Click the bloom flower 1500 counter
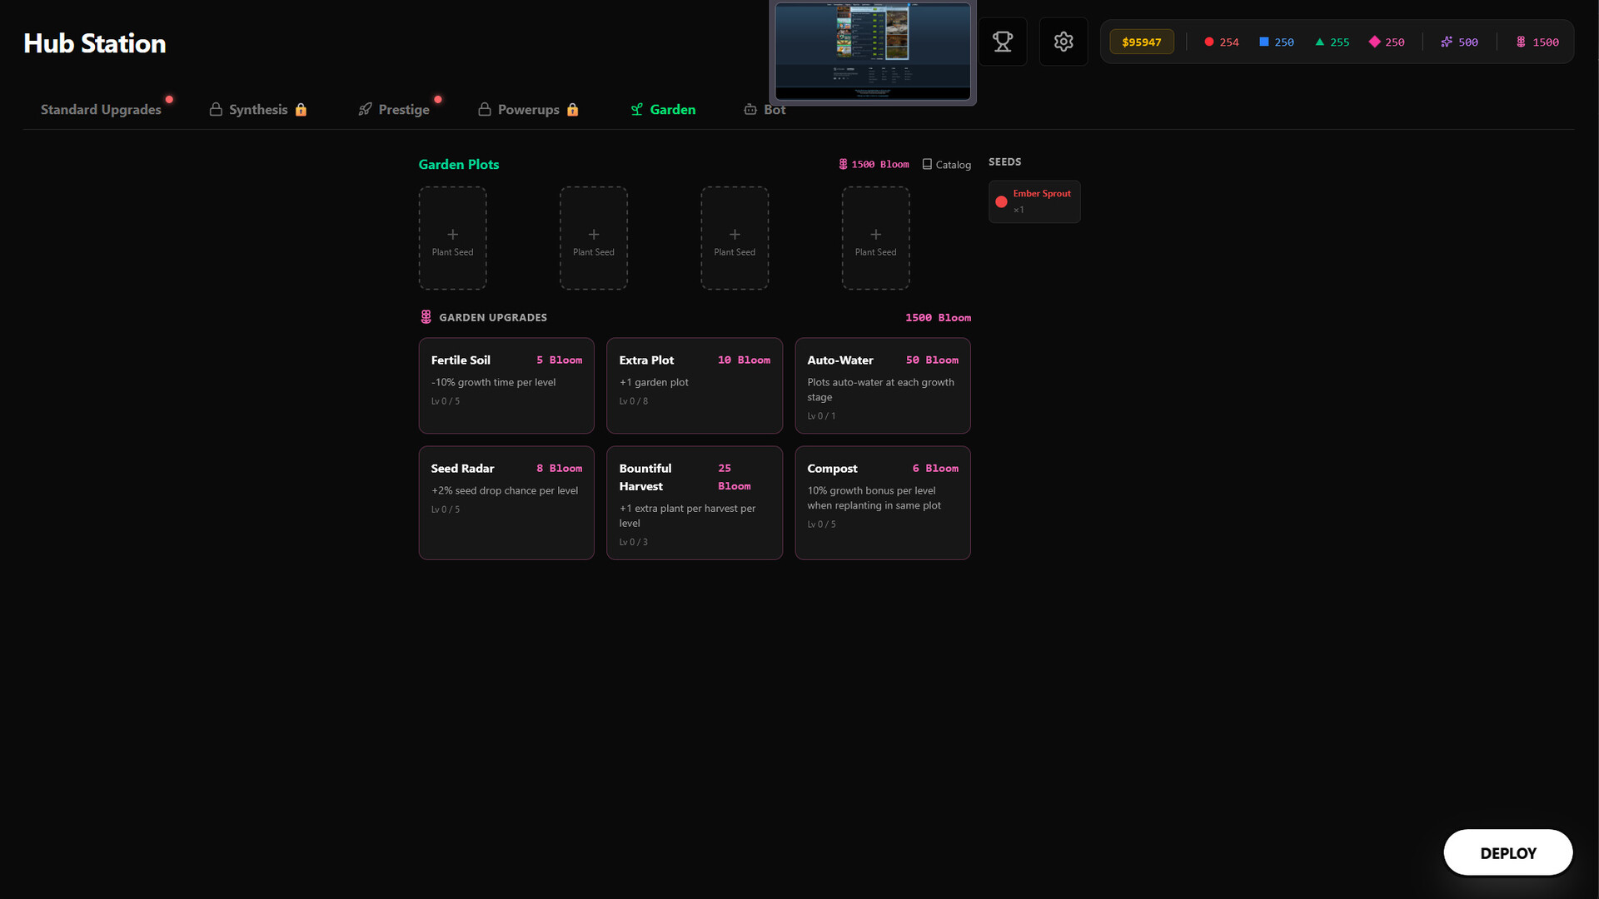 [x=1537, y=42]
